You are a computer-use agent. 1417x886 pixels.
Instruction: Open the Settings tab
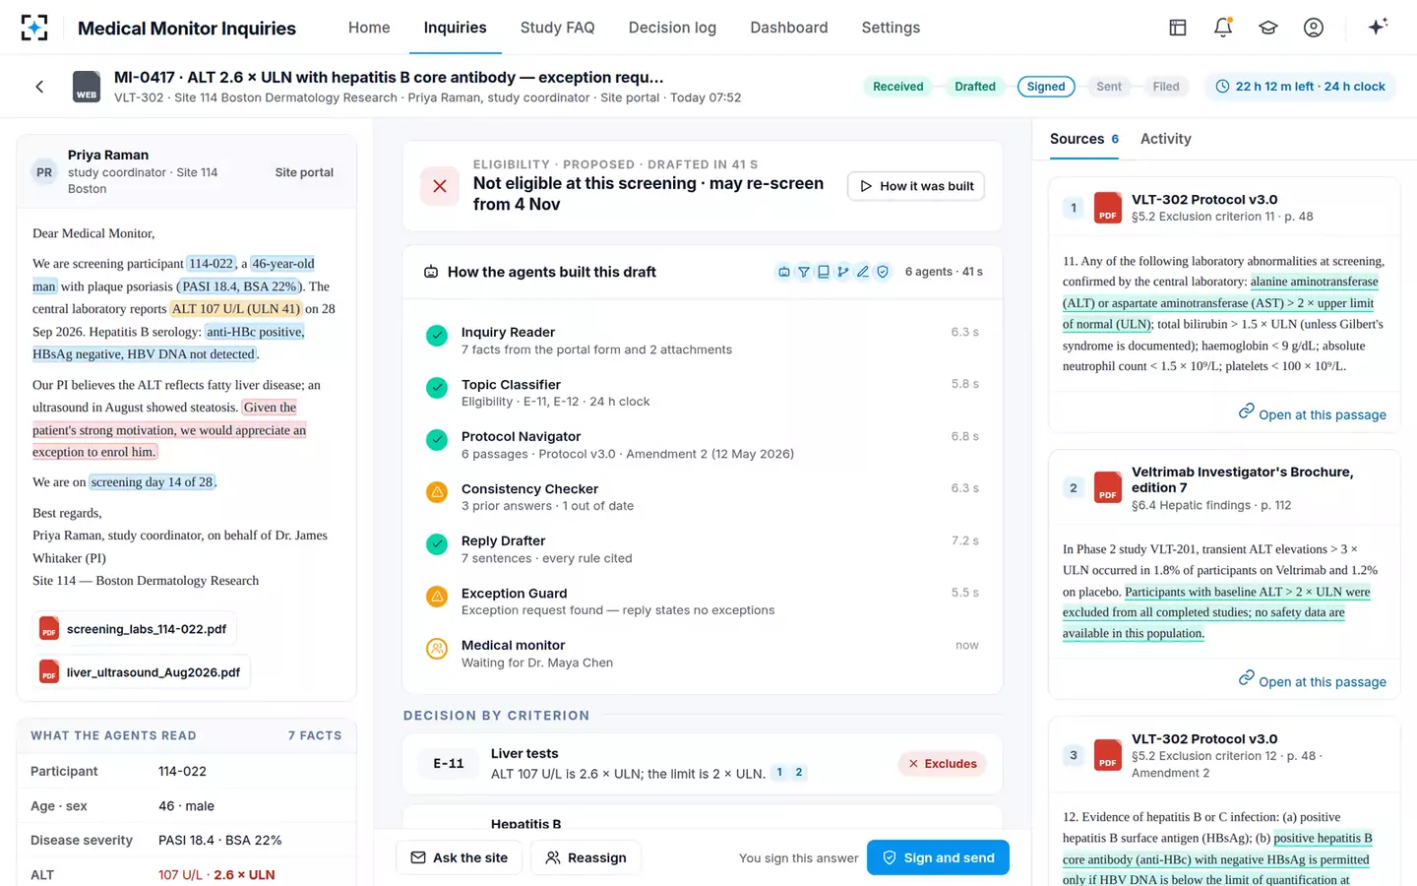click(x=891, y=28)
